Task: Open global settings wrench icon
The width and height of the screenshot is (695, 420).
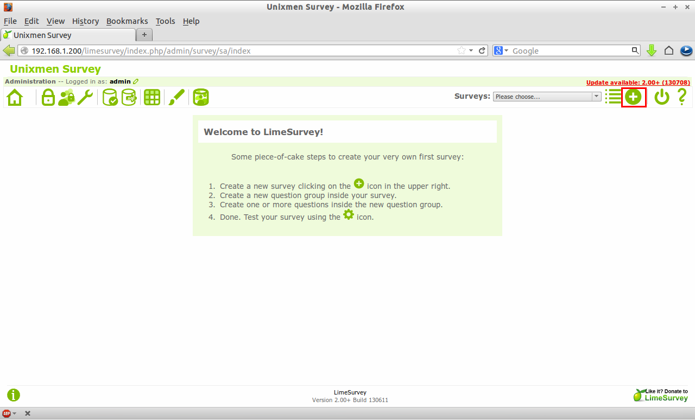Action: coord(85,98)
